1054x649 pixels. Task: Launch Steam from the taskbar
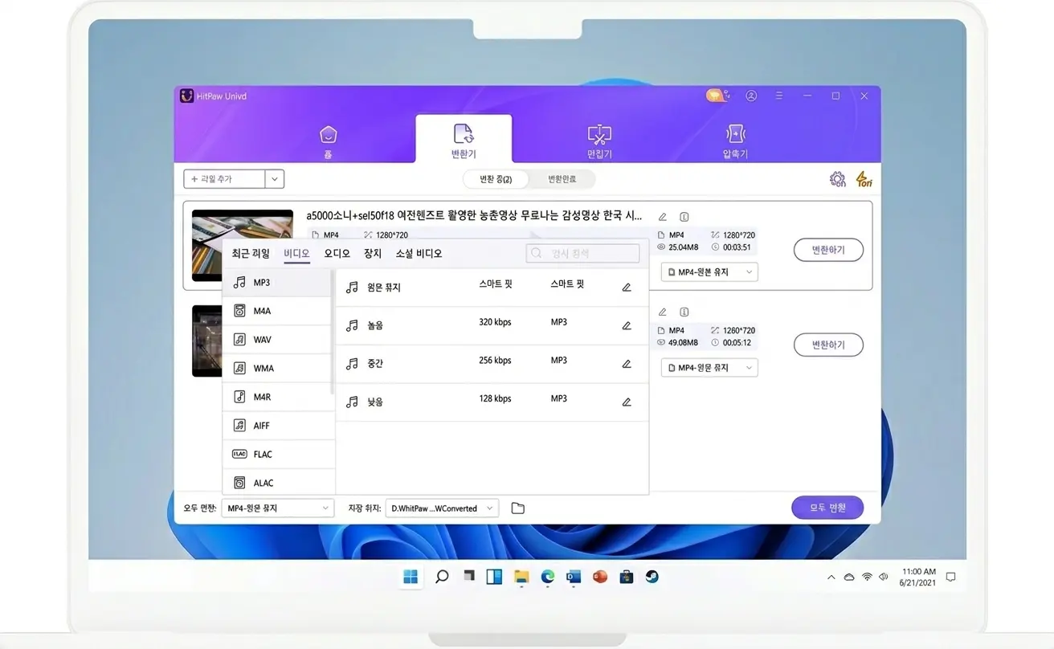(x=652, y=577)
